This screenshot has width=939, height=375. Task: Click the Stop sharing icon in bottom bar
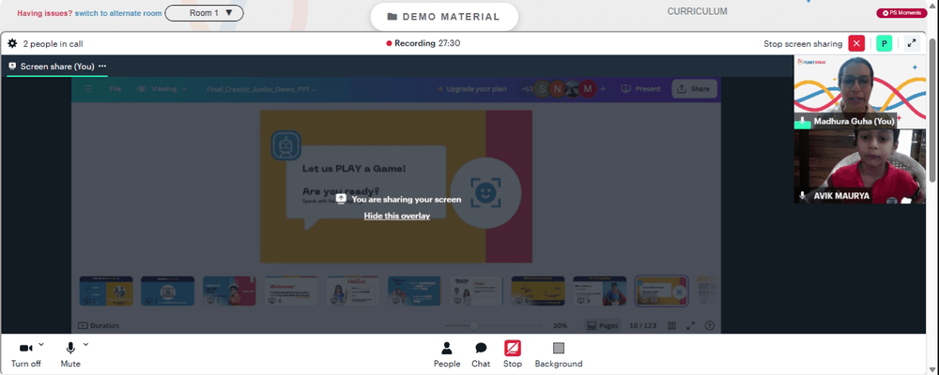tap(513, 354)
